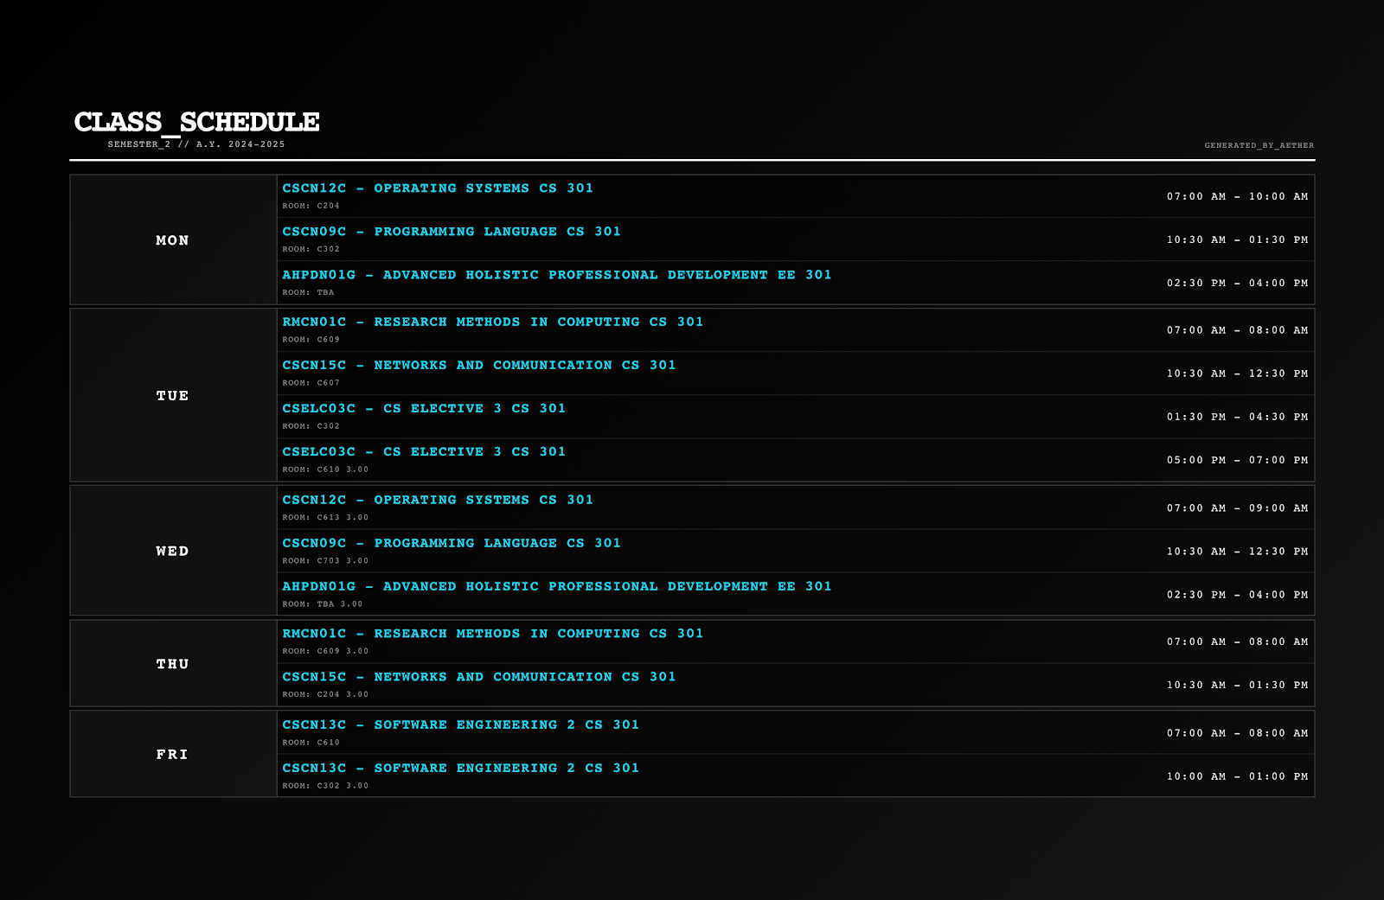
Task: Click Monday's 'CSCN12C – OPERATING SYSTEMS' course title
Action: (438, 188)
